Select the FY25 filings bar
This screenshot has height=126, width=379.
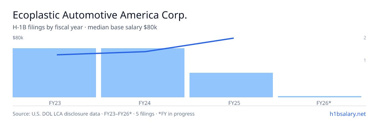231,85
